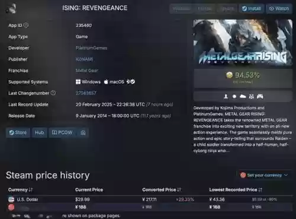
Task: Click the info icon next to App ID
Action: coord(26,25)
